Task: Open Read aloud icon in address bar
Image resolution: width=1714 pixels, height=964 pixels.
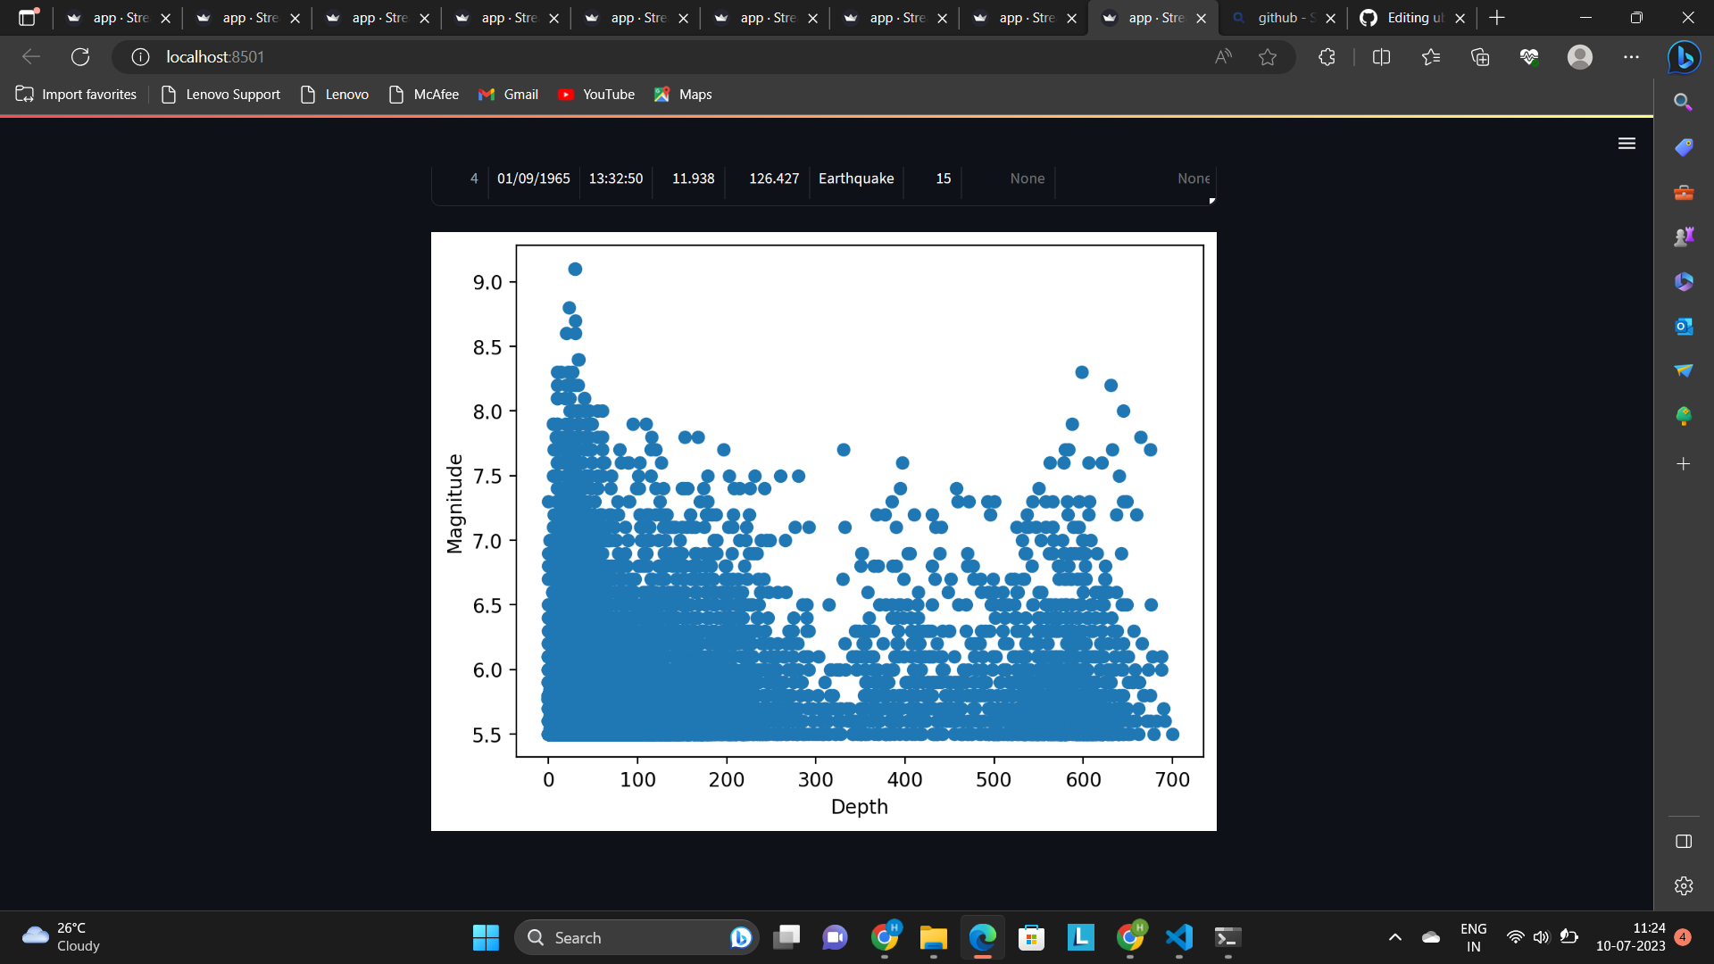Action: point(1223,57)
